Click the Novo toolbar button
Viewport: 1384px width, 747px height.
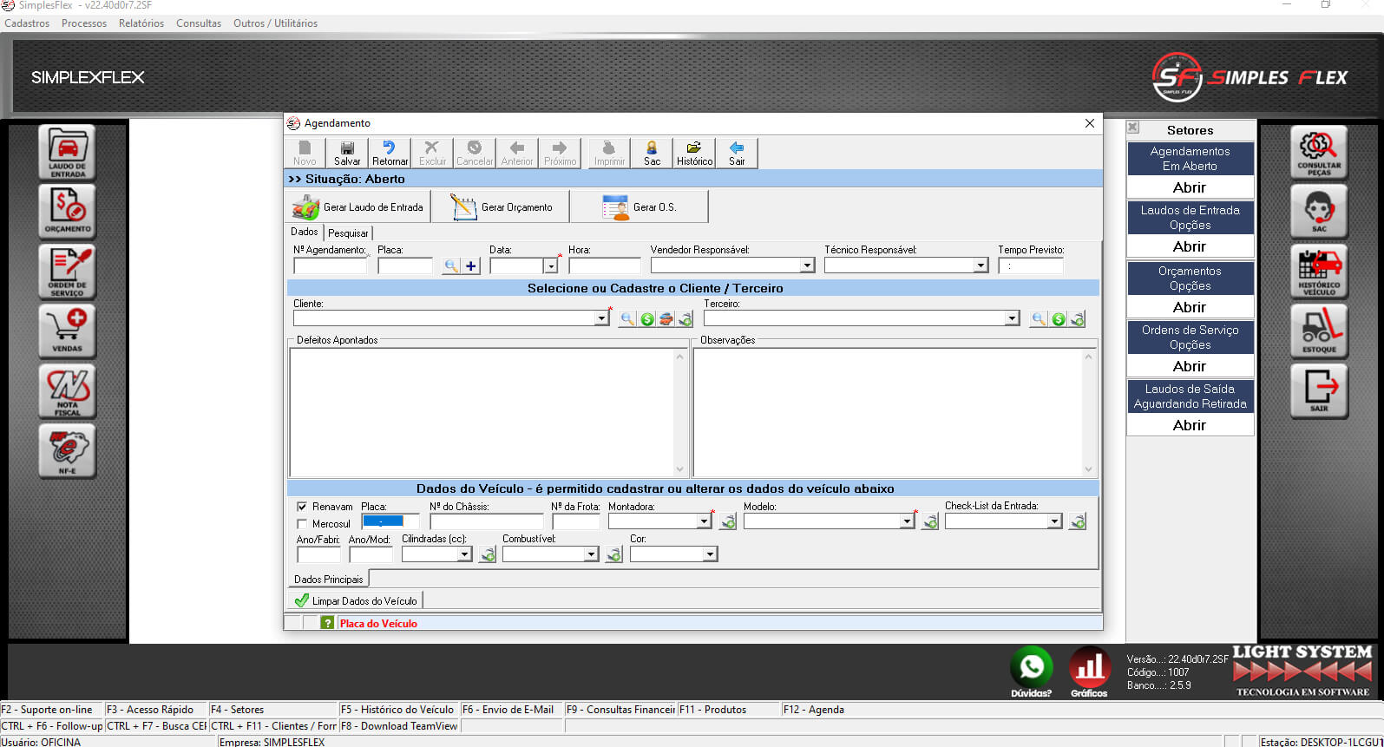point(305,154)
